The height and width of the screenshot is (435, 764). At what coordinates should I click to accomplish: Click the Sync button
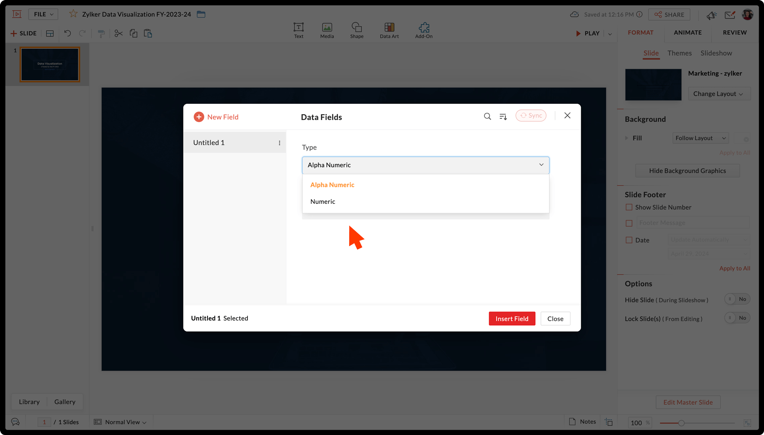point(531,116)
